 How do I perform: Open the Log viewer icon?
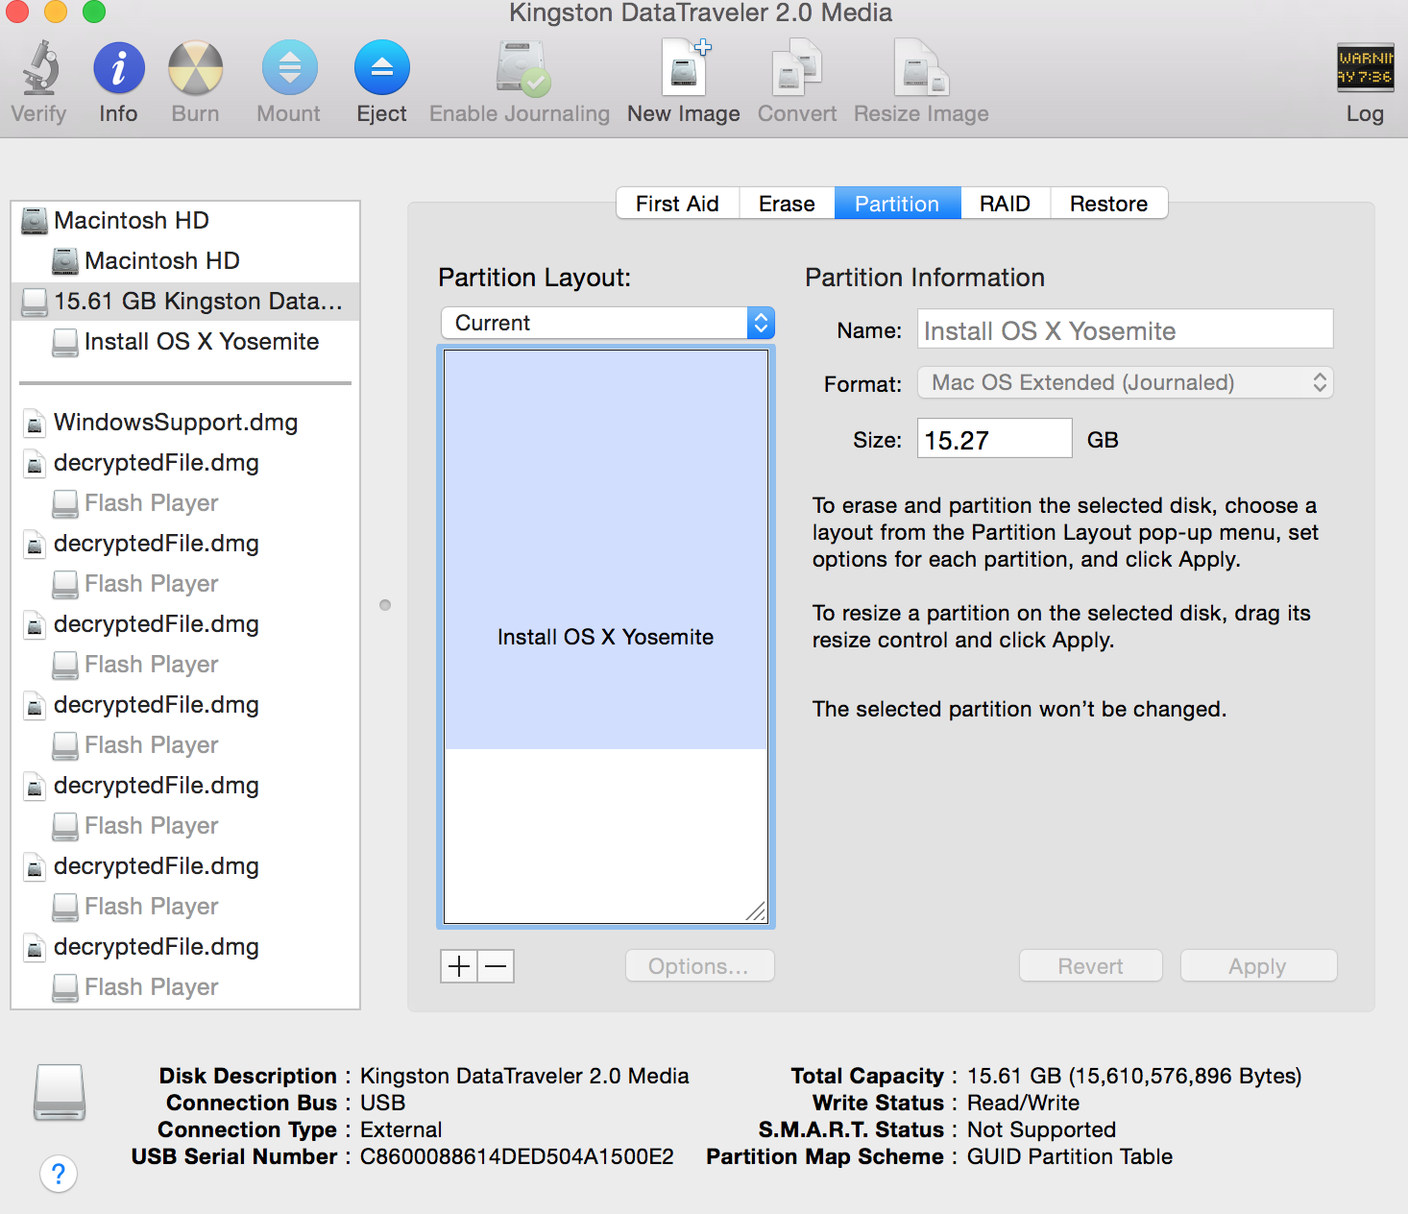1366,68
